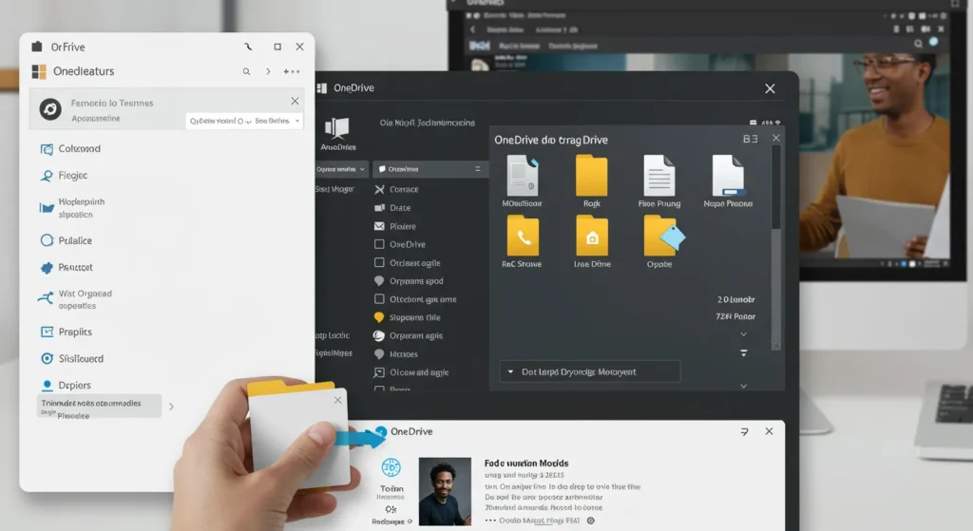973x531 pixels.
Task: Click the scrollbar in the OneDrive do trag Drive panel
Action: pos(775,247)
